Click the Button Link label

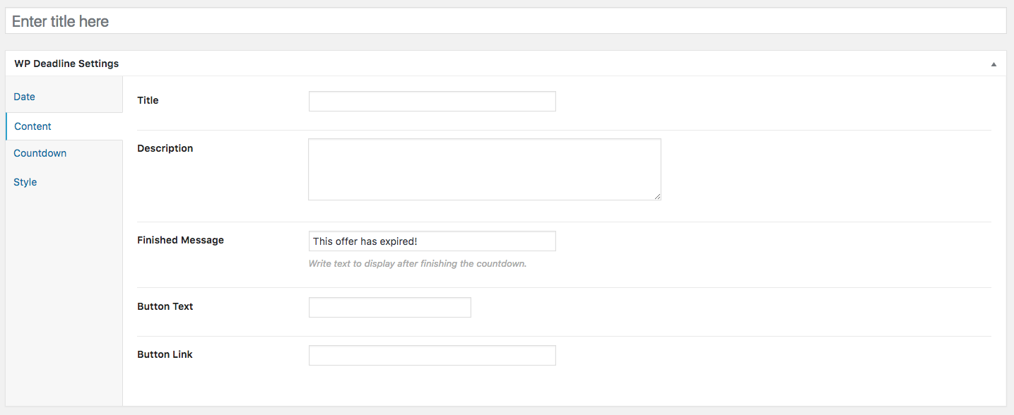[165, 354]
